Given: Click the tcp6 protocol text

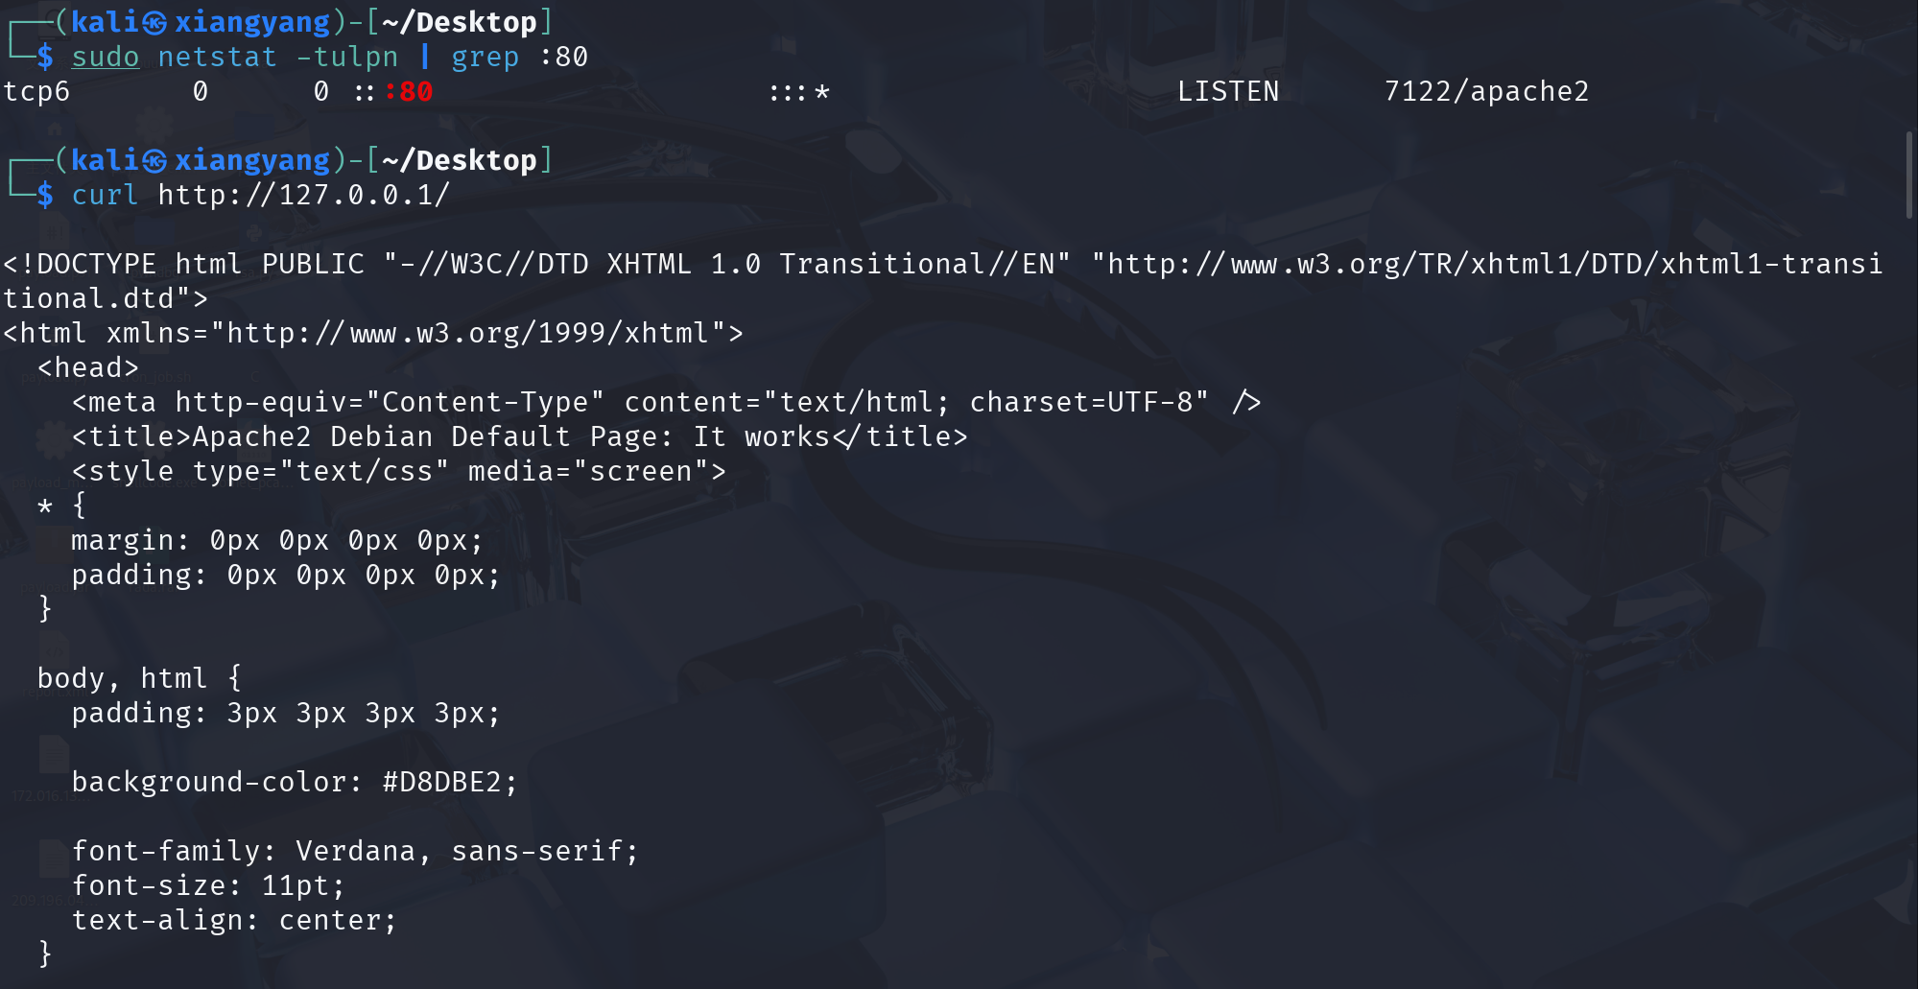Looking at the screenshot, I should [x=36, y=91].
